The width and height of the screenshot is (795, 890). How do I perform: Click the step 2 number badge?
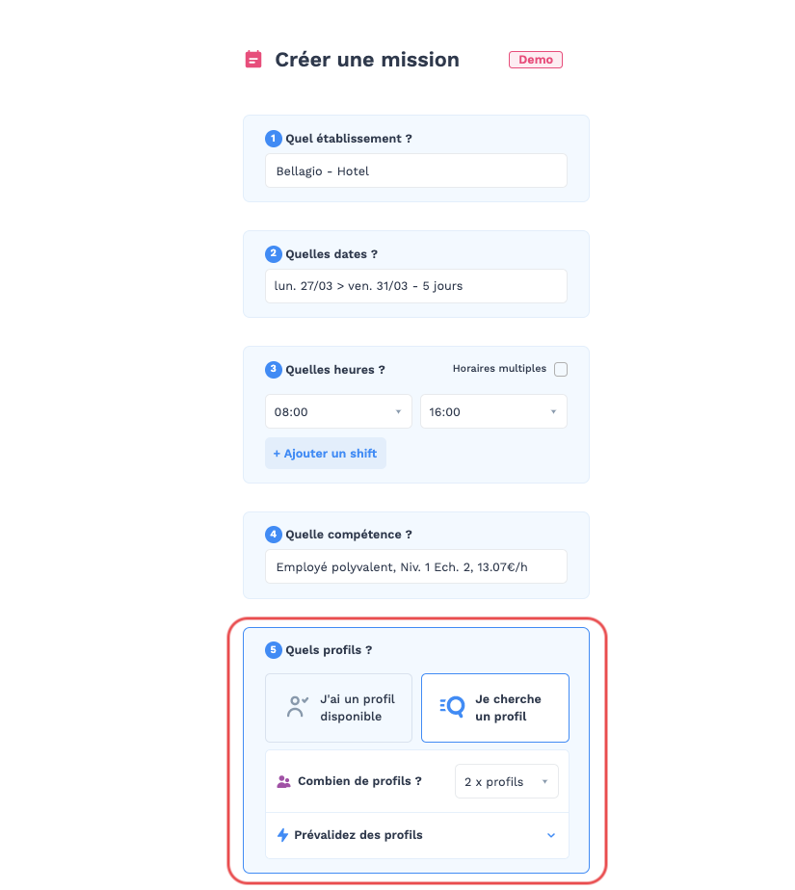(273, 253)
